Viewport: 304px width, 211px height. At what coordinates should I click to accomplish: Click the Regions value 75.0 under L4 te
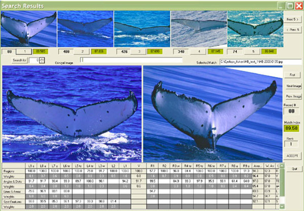90,171
